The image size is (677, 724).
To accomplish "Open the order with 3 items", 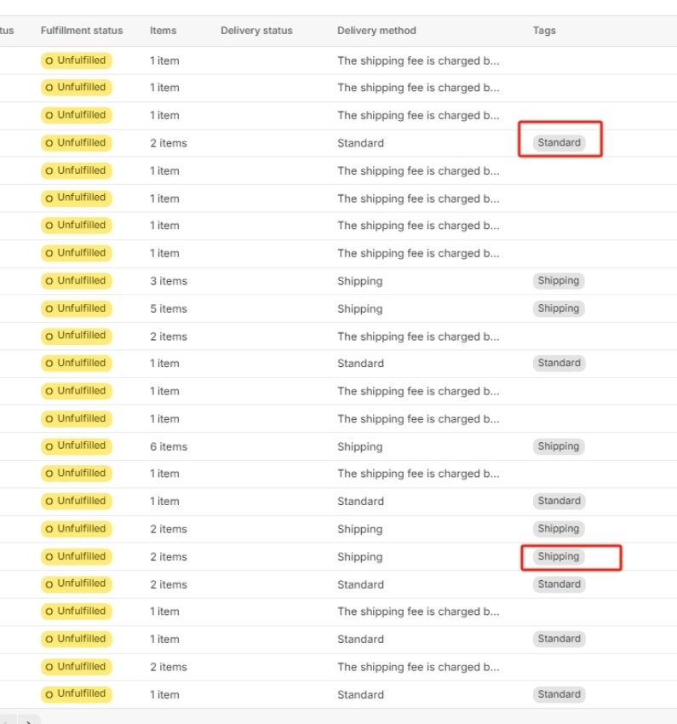I will 169,281.
